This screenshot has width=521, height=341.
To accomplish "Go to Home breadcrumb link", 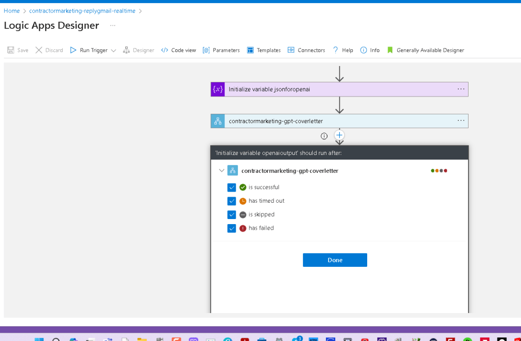I will pos(12,11).
